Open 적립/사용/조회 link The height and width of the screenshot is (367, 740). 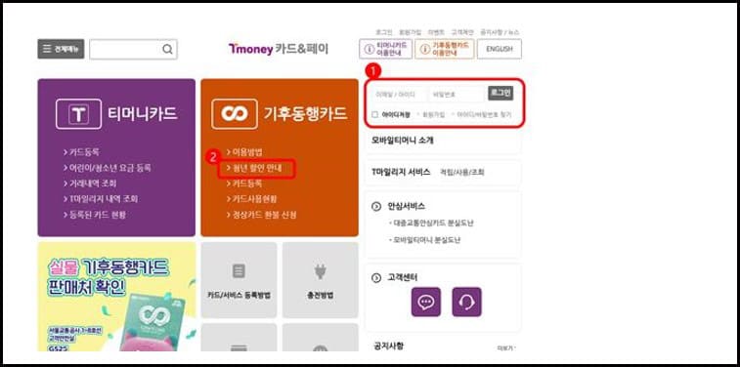click(461, 173)
